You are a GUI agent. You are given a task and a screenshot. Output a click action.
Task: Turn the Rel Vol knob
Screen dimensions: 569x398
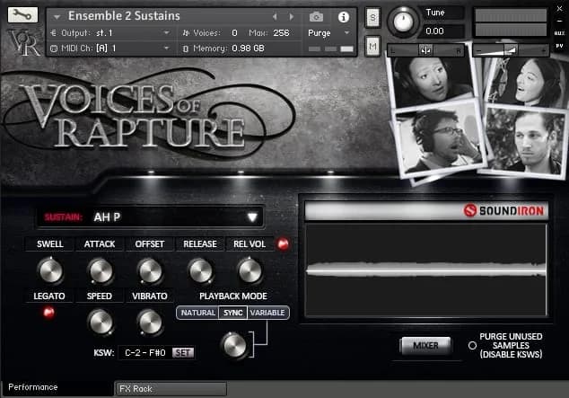249,271
